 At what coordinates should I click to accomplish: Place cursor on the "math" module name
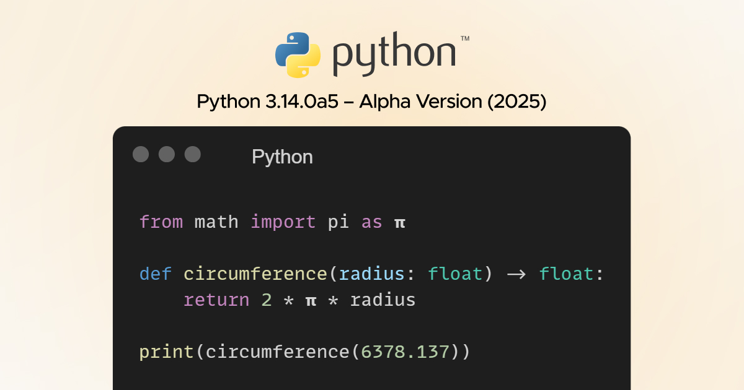[x=216, y=222]
